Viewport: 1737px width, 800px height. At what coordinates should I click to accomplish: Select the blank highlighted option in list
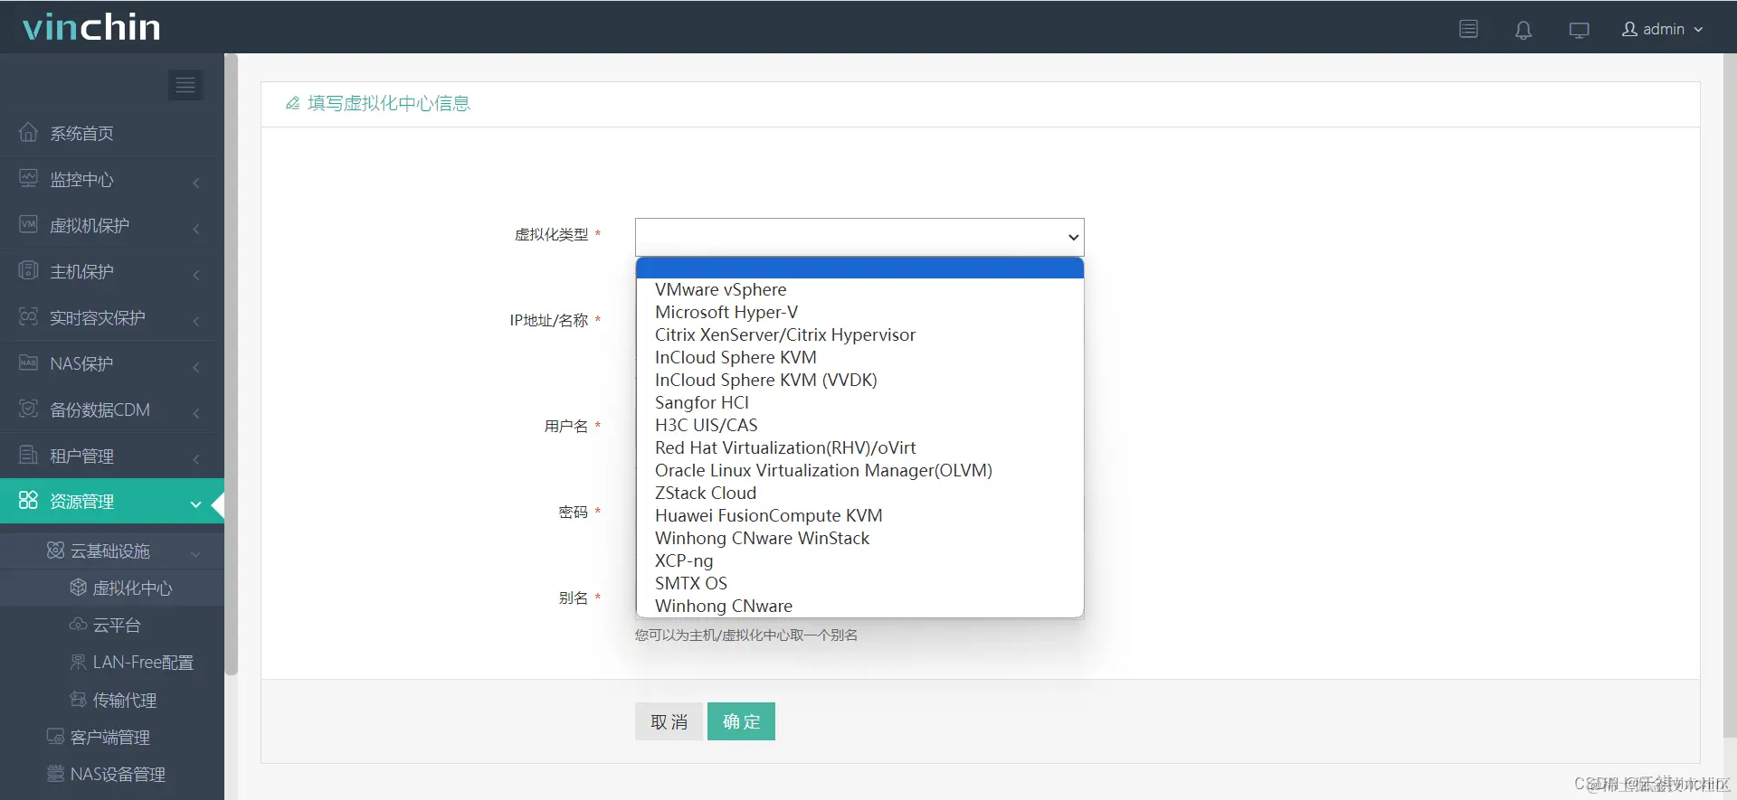(x=859, y=268)
